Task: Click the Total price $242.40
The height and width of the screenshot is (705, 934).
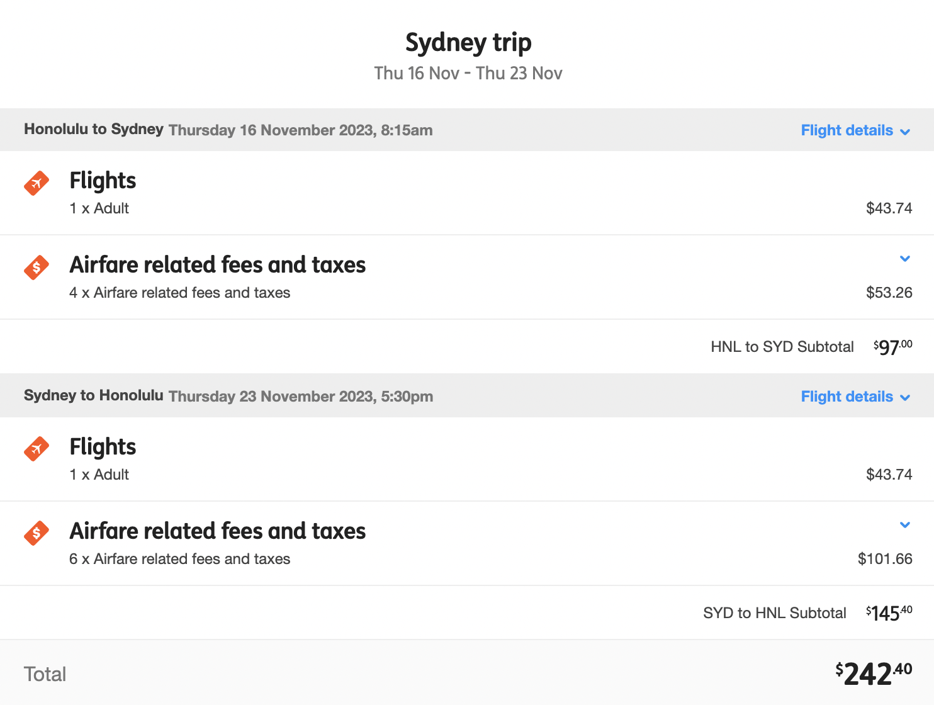Action: (874, 674)
